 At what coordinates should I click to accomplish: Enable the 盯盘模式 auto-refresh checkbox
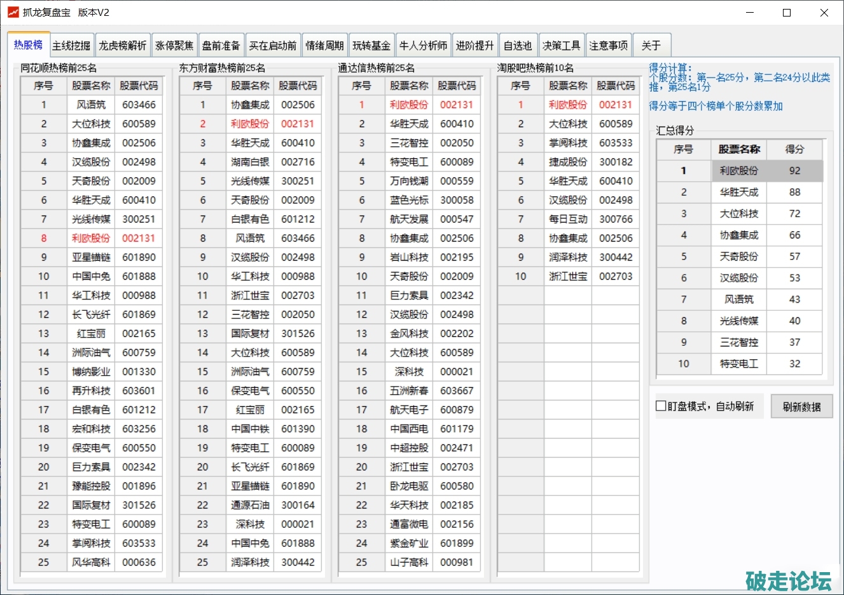pos(661,406)
